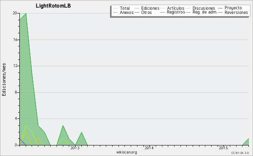Click the y-axis label 4
253x156 pixels.
[16, 118]
